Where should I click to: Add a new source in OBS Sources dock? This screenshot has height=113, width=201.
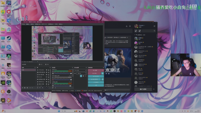[37, 88]
